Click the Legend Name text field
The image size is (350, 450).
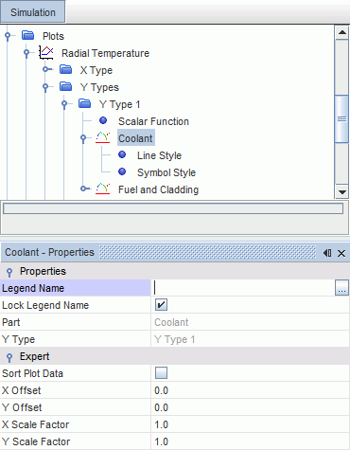pyautogui.click(x=243, y=288)
